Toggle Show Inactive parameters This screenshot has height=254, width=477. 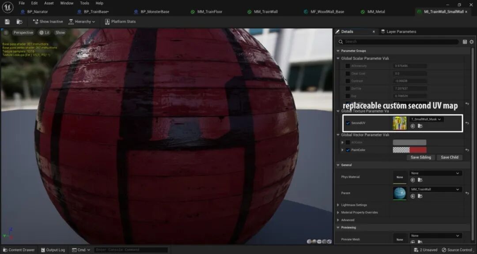pos(48,22)
